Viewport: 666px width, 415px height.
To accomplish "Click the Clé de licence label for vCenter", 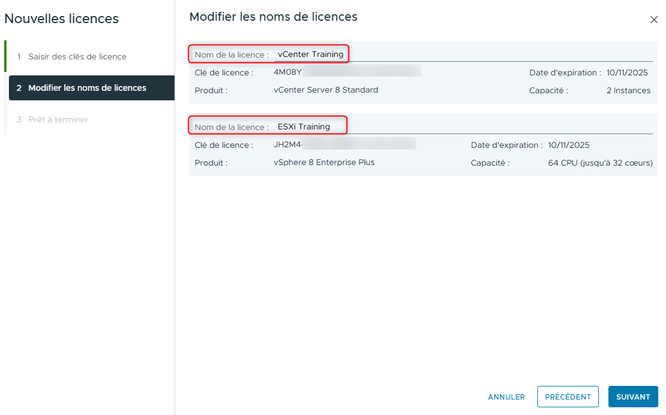I will (224, 72).
